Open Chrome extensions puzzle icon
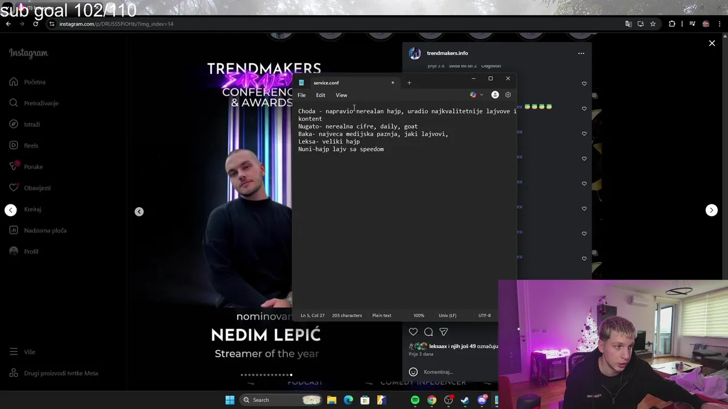The image size is (728, 409). click(x=672, y=24)
